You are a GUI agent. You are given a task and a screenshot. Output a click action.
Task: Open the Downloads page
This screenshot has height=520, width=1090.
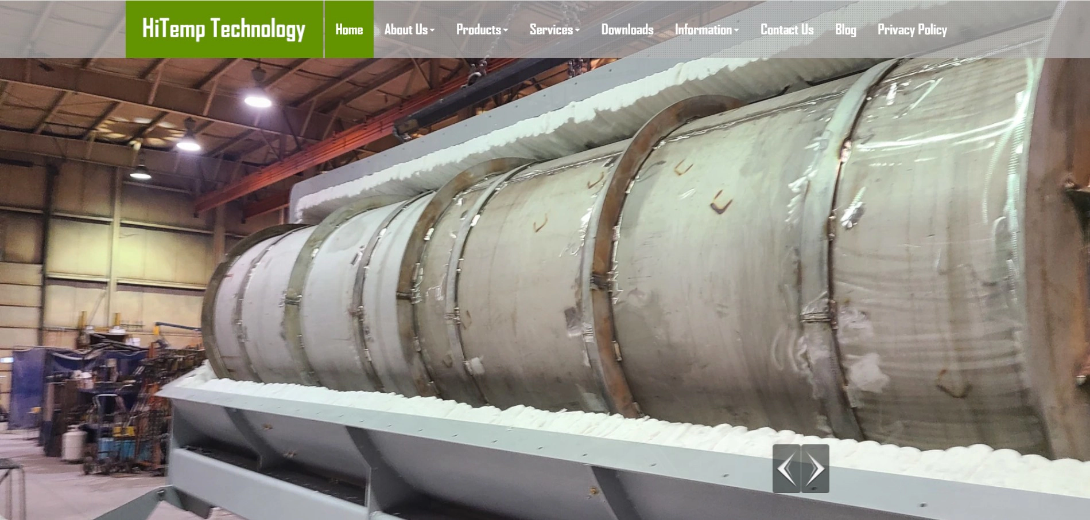(627, 29)
